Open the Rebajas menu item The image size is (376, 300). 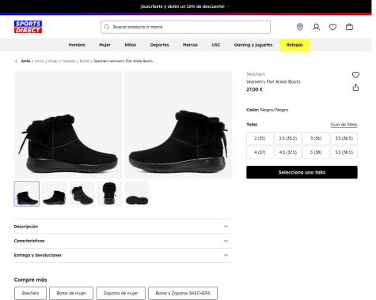pos(294,45)
